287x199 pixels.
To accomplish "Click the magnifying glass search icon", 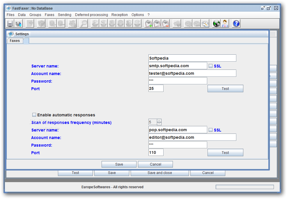I will click(84, 24).
